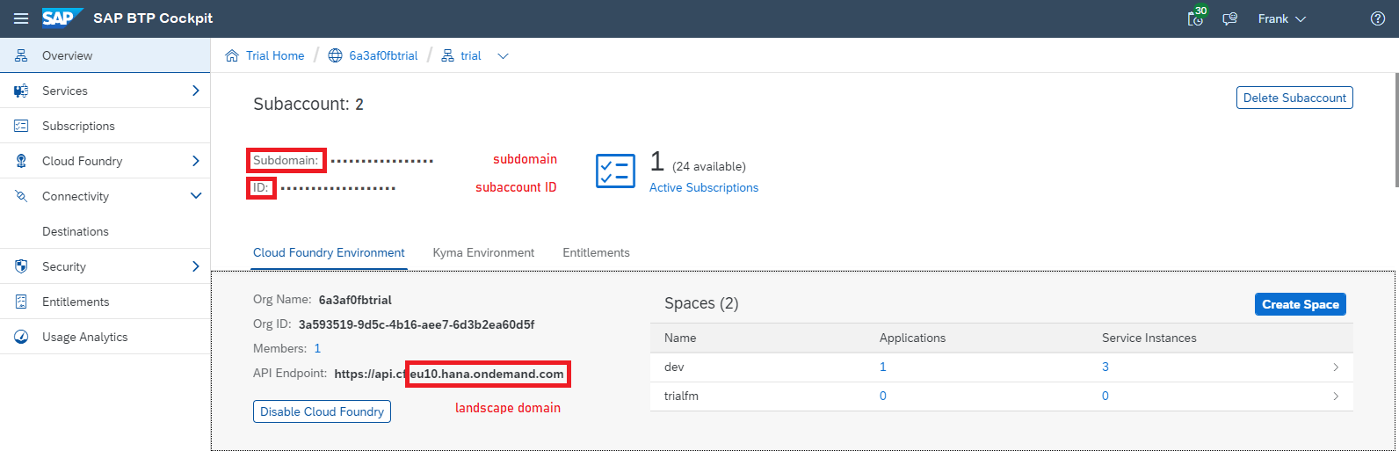Switch to Cloud Foundry Environment tab
Viewport: 1399px width, 451px height.
pos(329,252)
